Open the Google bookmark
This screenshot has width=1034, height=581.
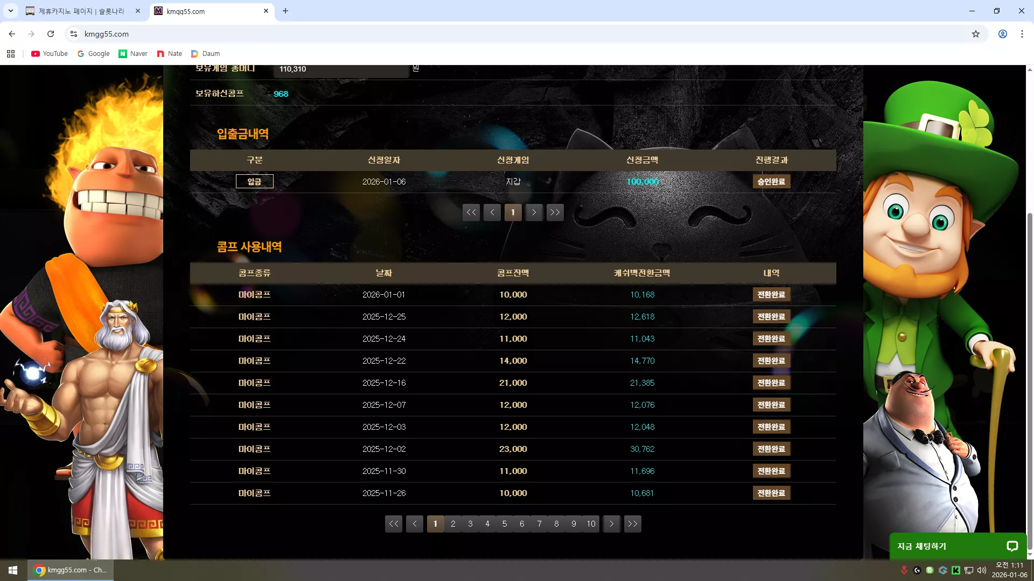94,54
